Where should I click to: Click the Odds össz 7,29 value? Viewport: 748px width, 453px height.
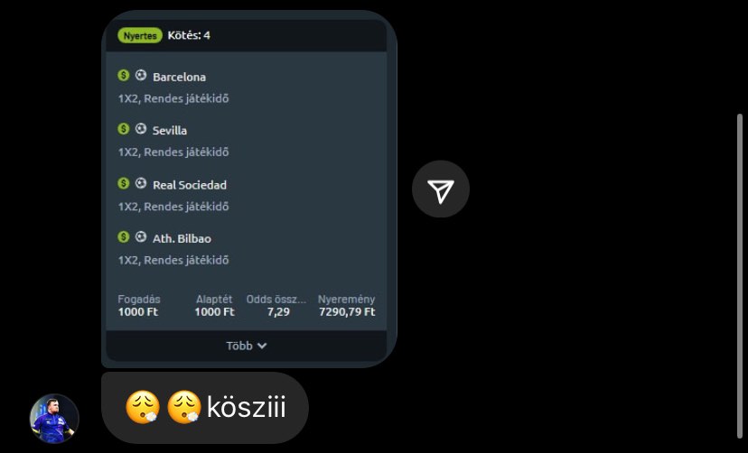coord(278,312)
